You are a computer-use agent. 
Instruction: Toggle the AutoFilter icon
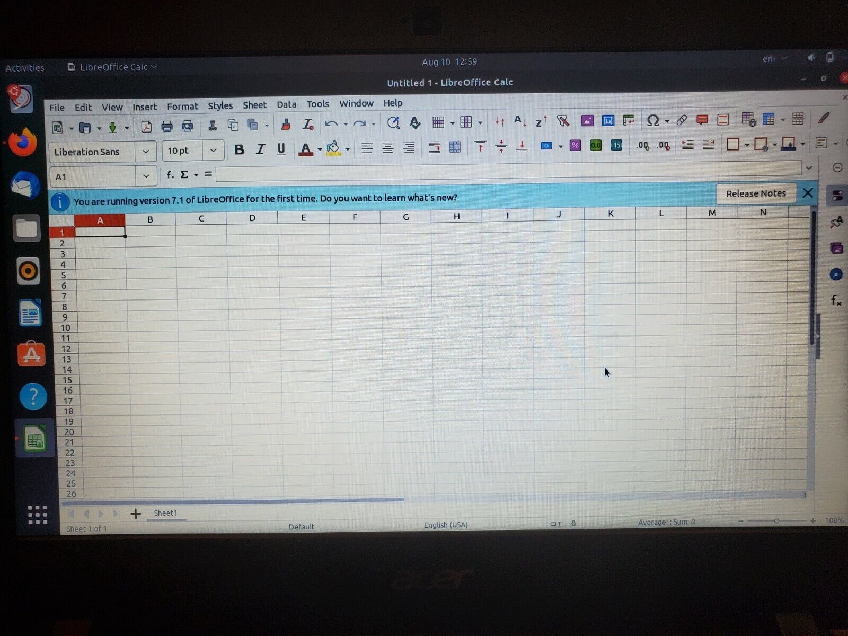(563, 121)
